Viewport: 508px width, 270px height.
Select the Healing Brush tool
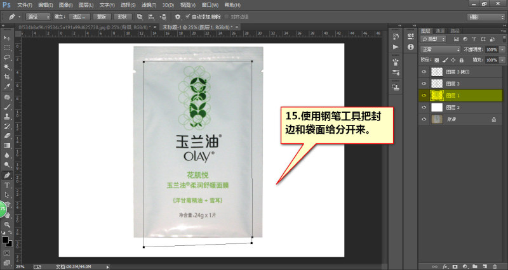7,97
